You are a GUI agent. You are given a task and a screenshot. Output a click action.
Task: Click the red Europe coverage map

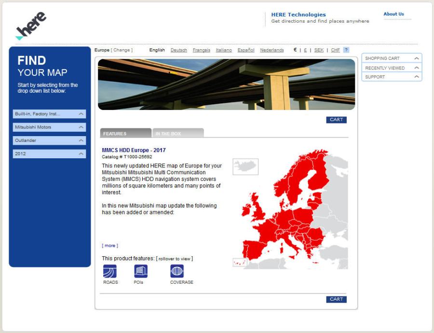pos(290,209)
